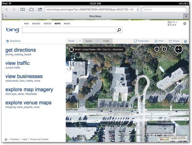Screen dimensions: 192x145
Task: Click the Legal footer link
Action: click(25, 139)
